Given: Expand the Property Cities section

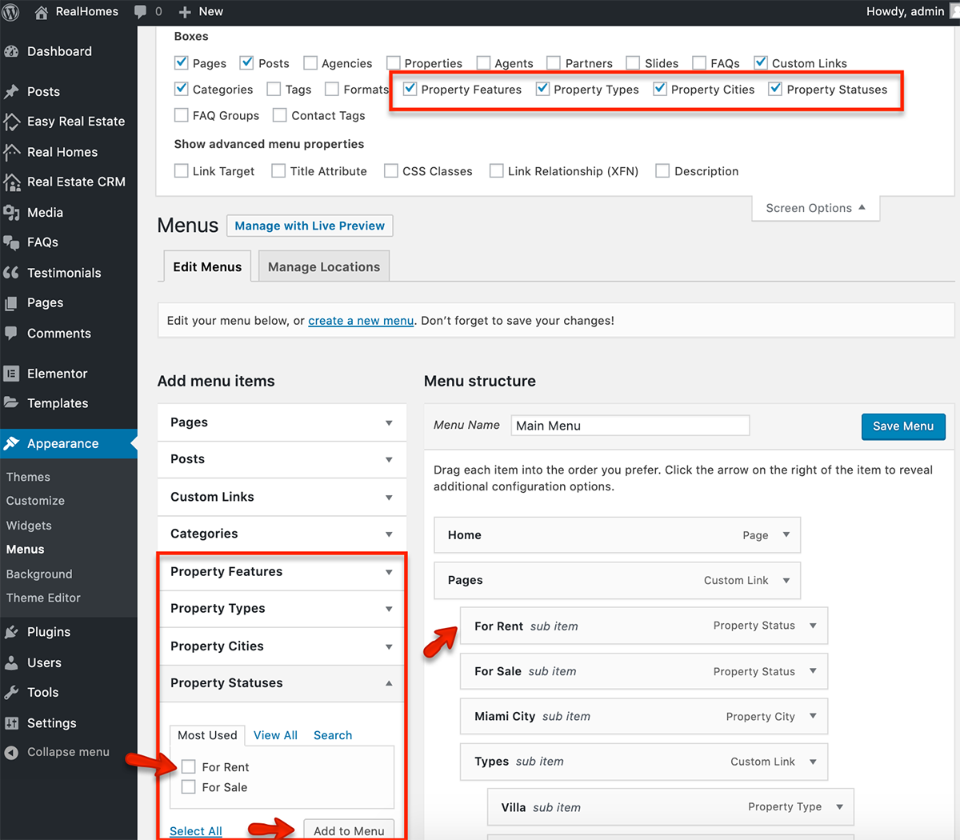Looking at the screenshot, I should tap(282, 646).
